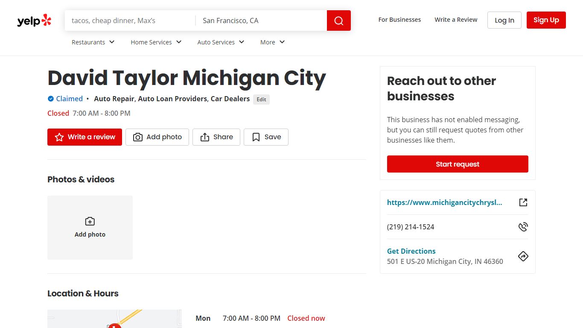The height and width of the screenshot is (328, 583).
Task: Click the Sign Up button
Action: [546, 20]
